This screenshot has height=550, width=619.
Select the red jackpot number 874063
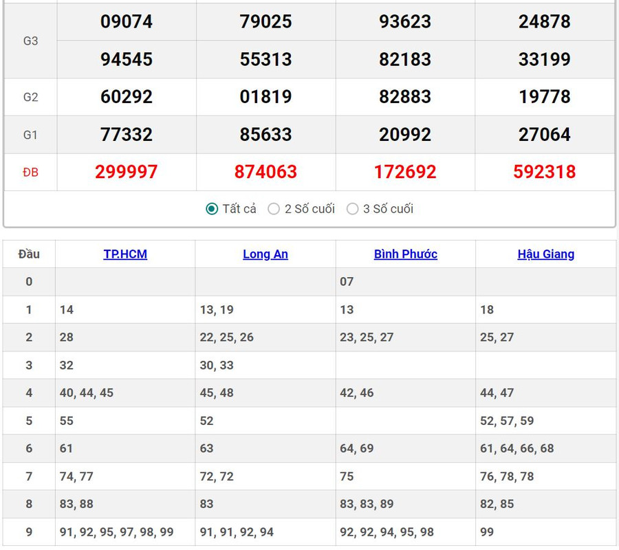pyautogui.click(x=265, y=172)
